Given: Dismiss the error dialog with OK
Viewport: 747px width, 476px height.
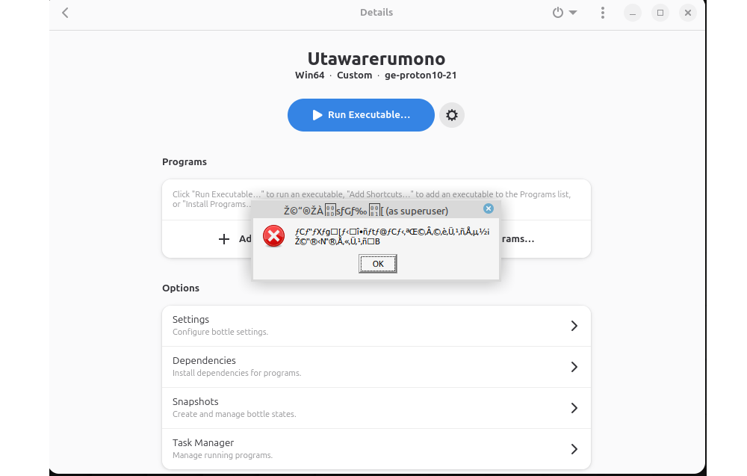Looking at the screenshot, I should (378, 264).
